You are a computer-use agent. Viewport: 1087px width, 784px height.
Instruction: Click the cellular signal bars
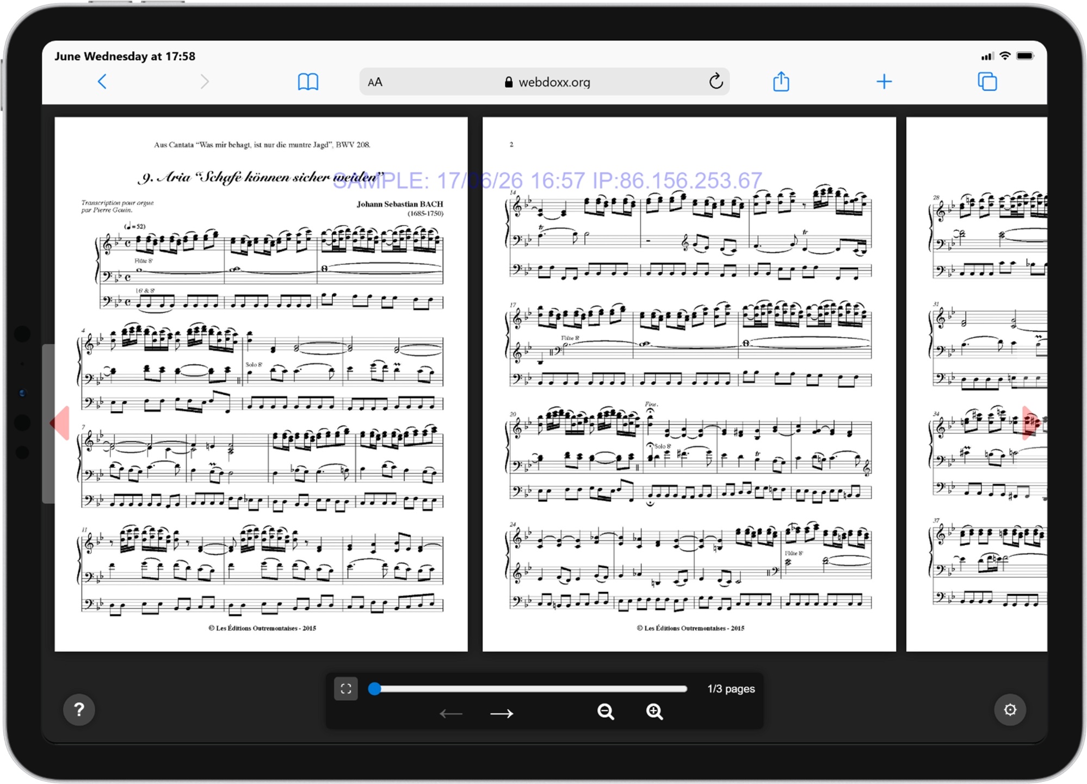click(x=986, y=57)
